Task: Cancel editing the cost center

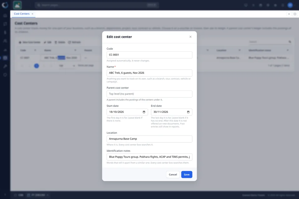Action: pyautogui.click(x=173, y=174)
